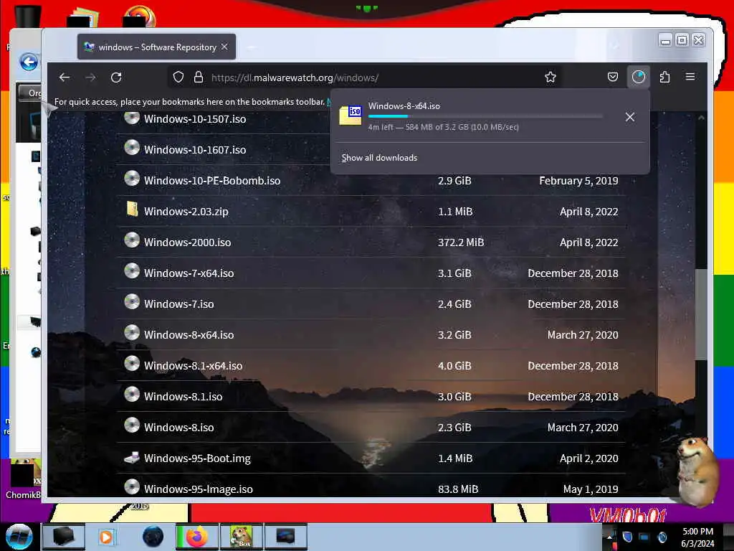This screenshot has width=734, height=551.
Task: Open Firefox from the taskbar
Action: 196,537
